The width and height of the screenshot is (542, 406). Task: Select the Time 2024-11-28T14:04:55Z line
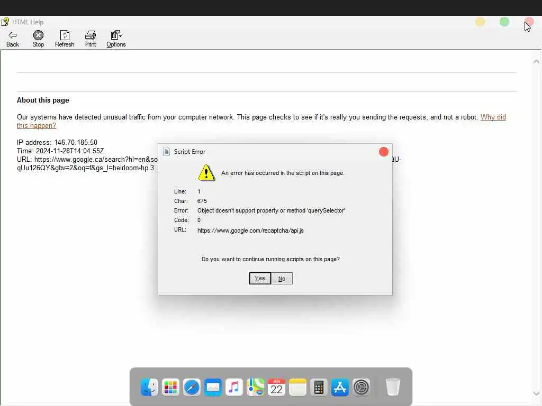(60, 151)
